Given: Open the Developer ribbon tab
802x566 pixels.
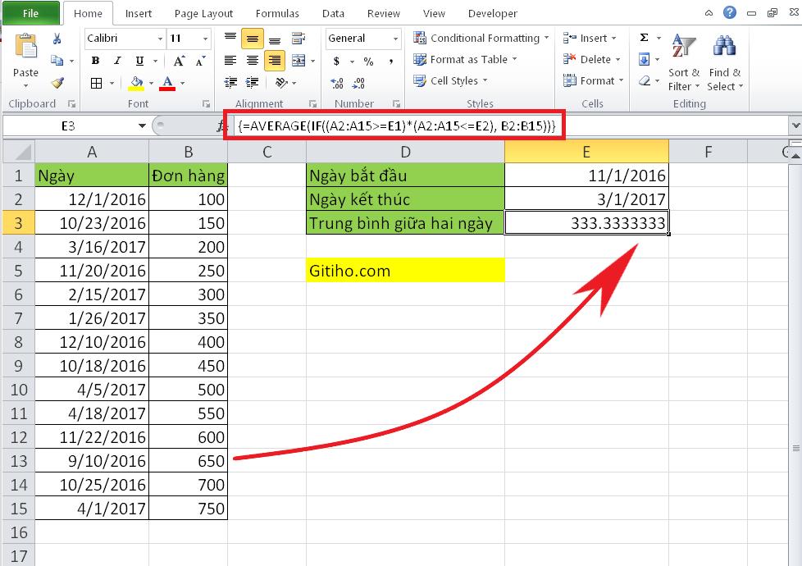Looking at the screenshot, I should [493, 13].
